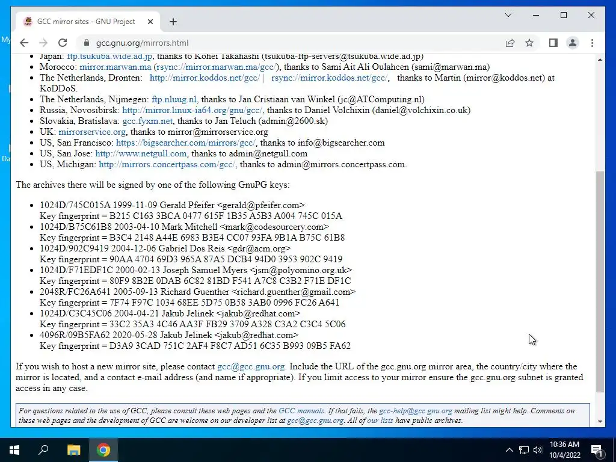
Task: Reload the GCC mirrors page
Action: [x=63, y=43]
